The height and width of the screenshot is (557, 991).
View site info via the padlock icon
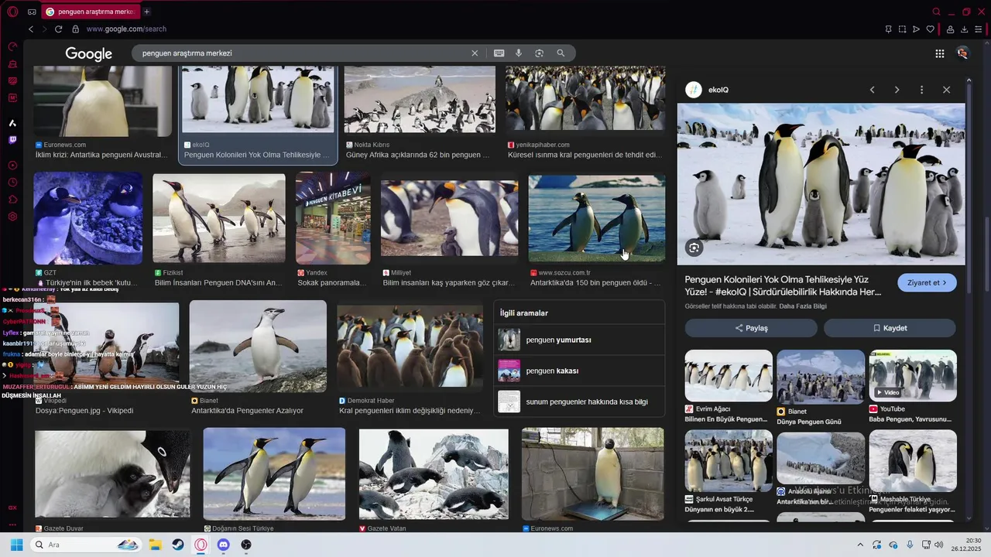(75, 29)
